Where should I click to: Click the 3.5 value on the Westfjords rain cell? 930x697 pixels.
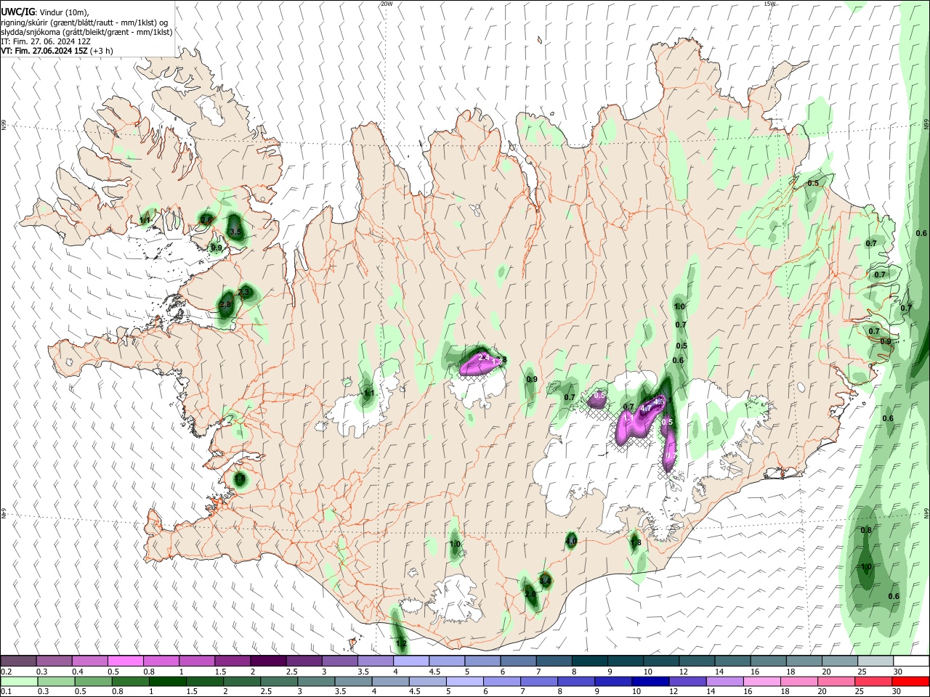(x=235, y=232)
